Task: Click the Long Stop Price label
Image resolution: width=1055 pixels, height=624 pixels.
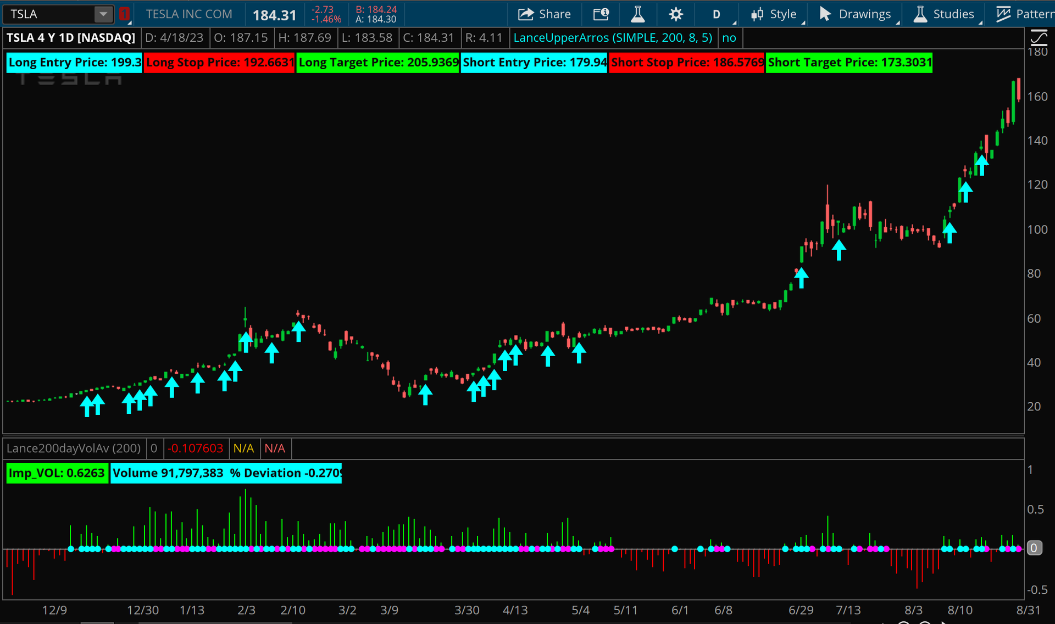Action: coord(219,63)
